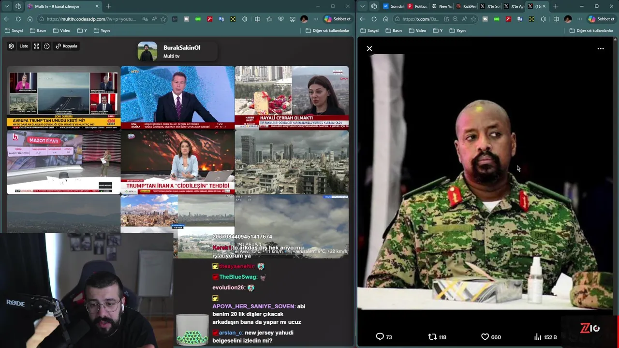Viewport: 619px width, 348px height.
Task: Open Sosyal bookmark folder in Multi tv window
Action: [x=14, y=30]
